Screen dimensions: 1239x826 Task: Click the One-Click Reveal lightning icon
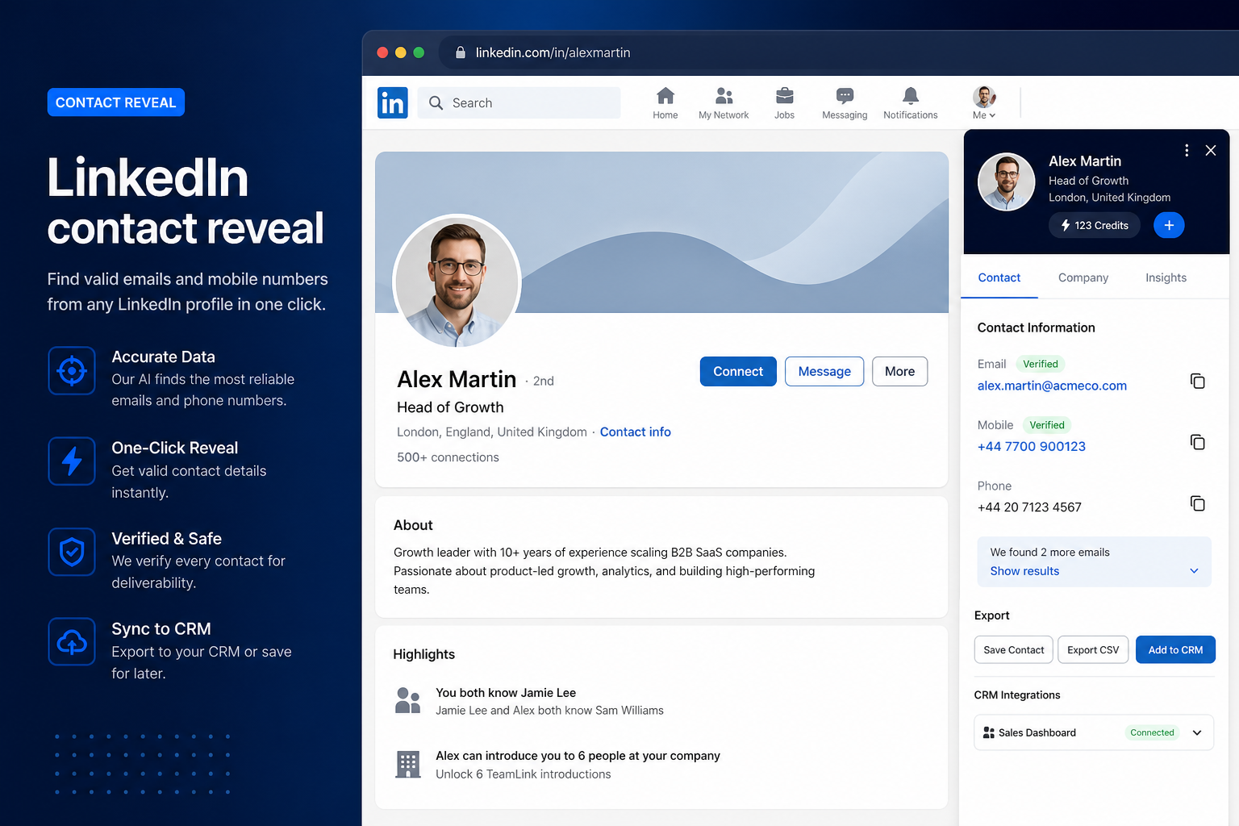pos(72,461)
